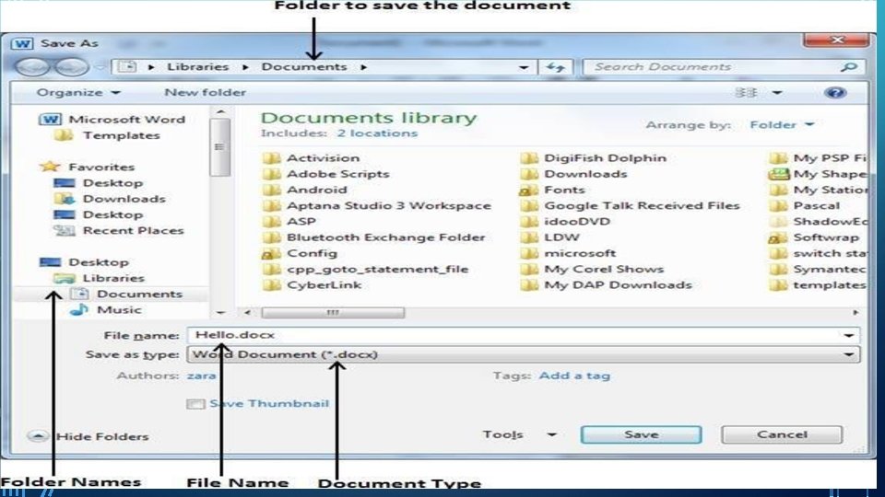Click Libraries in the address breadcrumb
885x497 pixels.
coord(197,66)
